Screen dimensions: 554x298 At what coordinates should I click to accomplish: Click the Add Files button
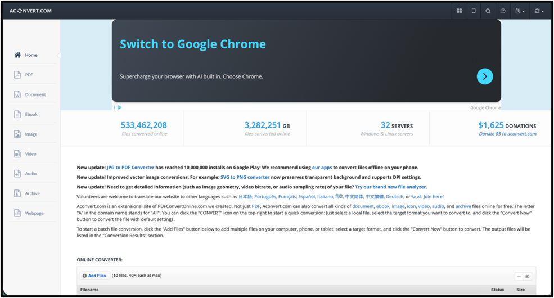click(x=94, y=276)
